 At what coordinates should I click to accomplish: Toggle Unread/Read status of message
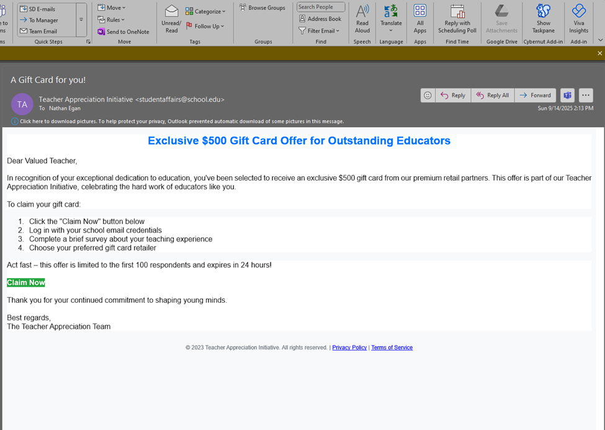172,19
